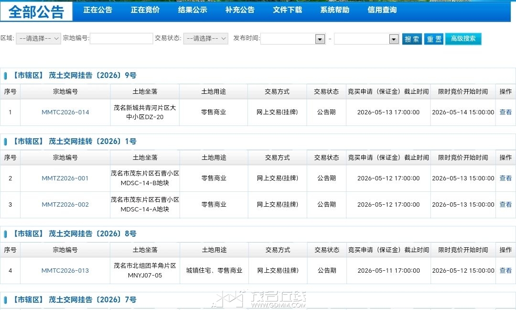The width and height of the screenshot is (516, 310).
Task: Open the end date picker arrow
Action: tap(394, 39)
